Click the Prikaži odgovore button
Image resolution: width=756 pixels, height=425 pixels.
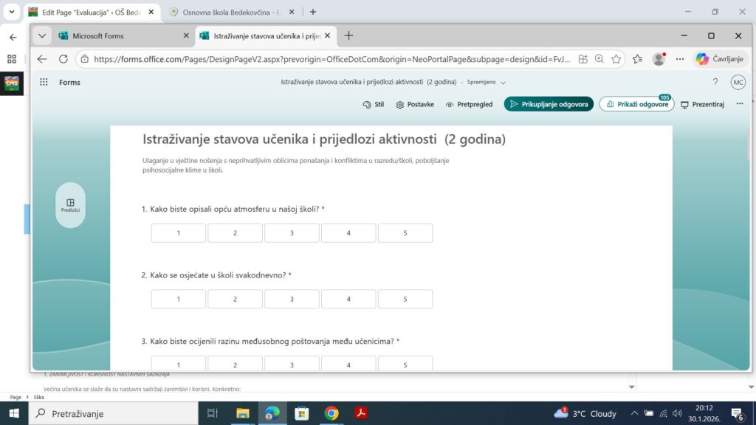[636, 105]
